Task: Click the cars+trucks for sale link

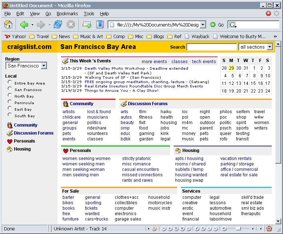Action: tap(97, 219)
